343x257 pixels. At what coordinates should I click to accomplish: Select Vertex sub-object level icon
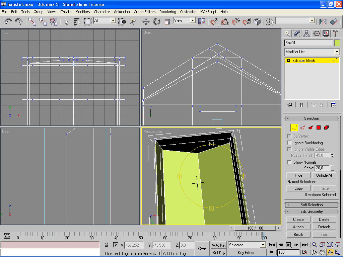294,127
